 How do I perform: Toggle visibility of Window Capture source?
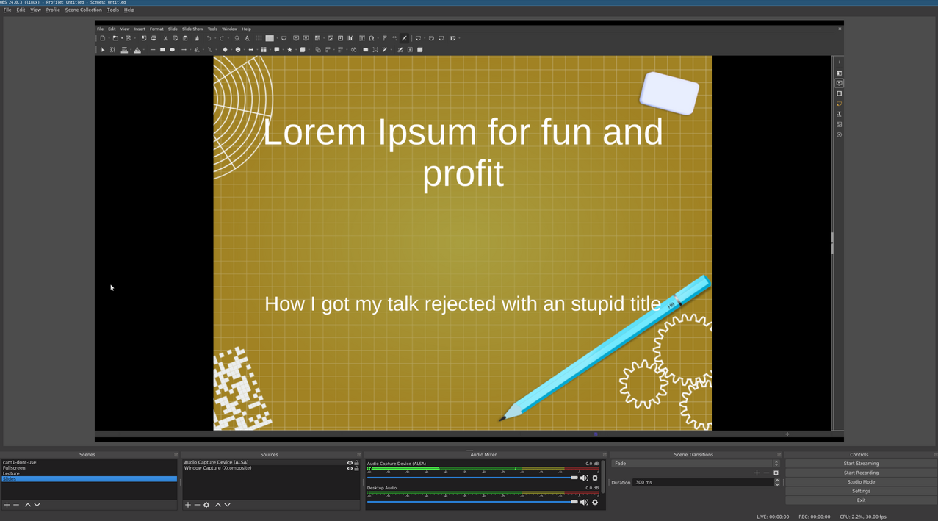coord(350,468)
